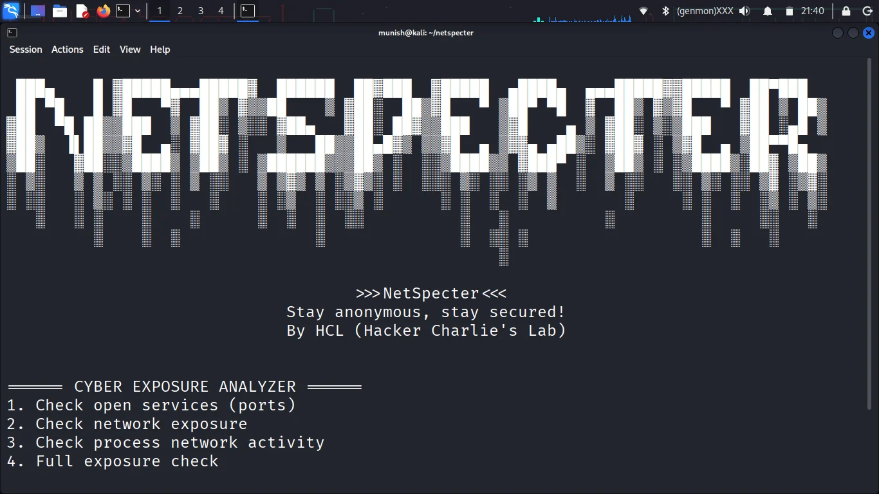This screenshot has width=879, height=494.
Task: Open the text editor launcher icon
Action: 82,11
